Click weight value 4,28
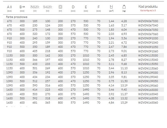This screenshot has width=167, height=128. (124, 21)
